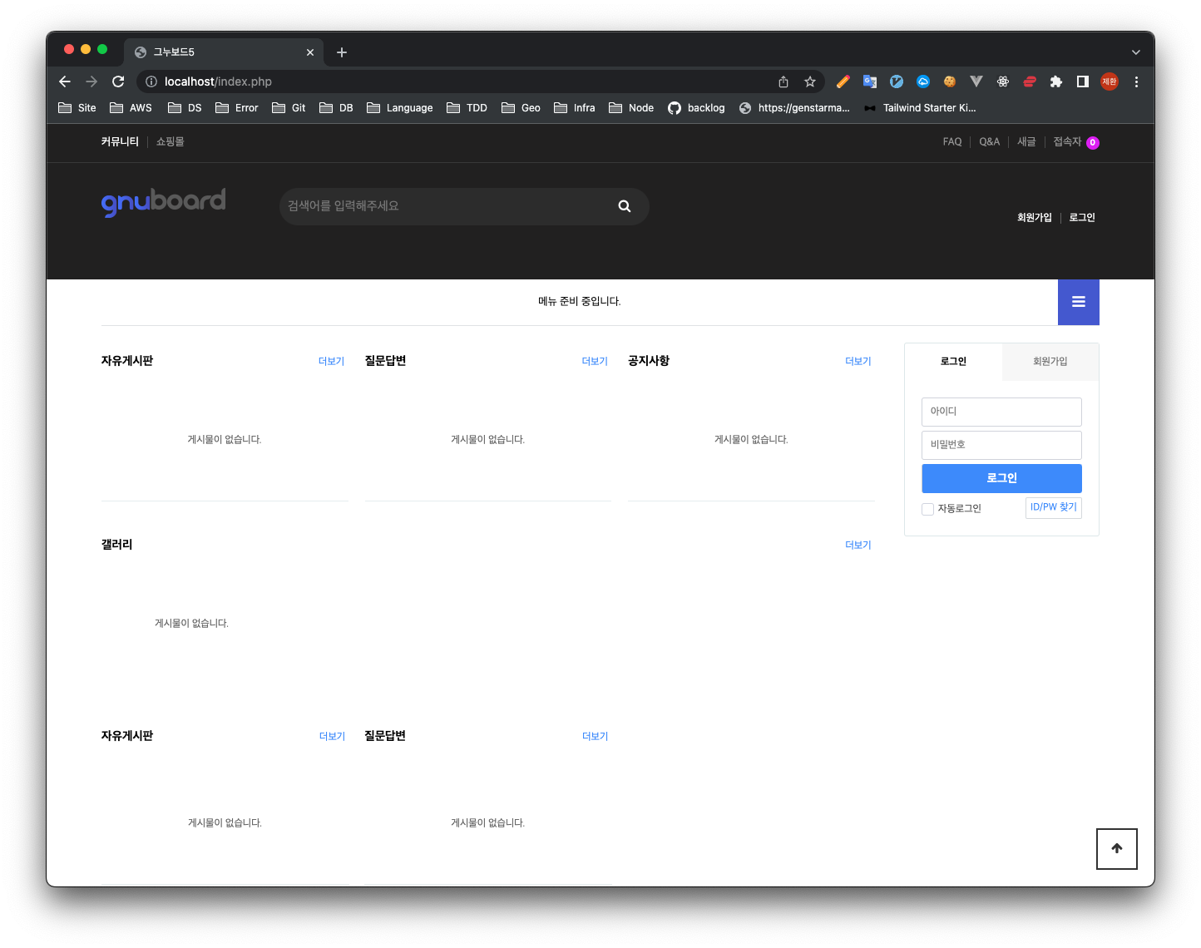Open the backlog GitHub bookmark
Viewport: 1201px width, 948px height.
point(696,108)
